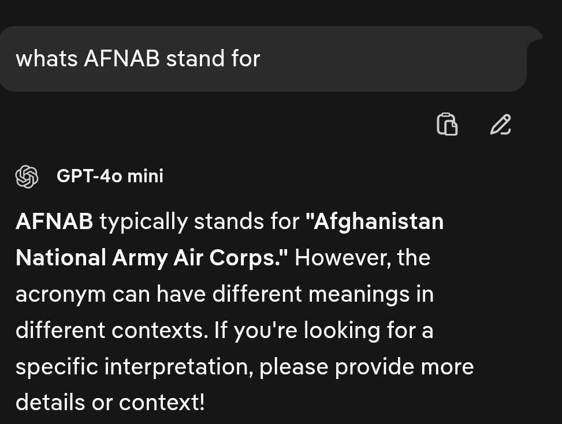The height and width of the screenshot is (424, 562).
Task: Click "stand for" in the user prompt
Action: point(213,59)
